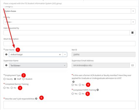Screen dimensions: 139x110
Task: Select Faculty employment type
Action: 4,79
